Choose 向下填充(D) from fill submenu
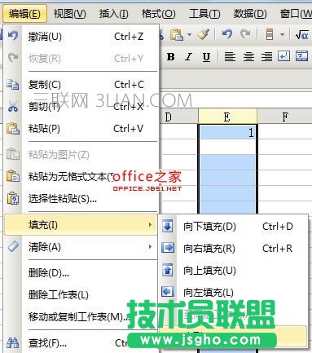 coord(233,226)
